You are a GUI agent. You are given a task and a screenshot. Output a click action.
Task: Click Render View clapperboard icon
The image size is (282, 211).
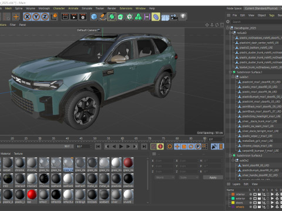click(x=65, y=17)
